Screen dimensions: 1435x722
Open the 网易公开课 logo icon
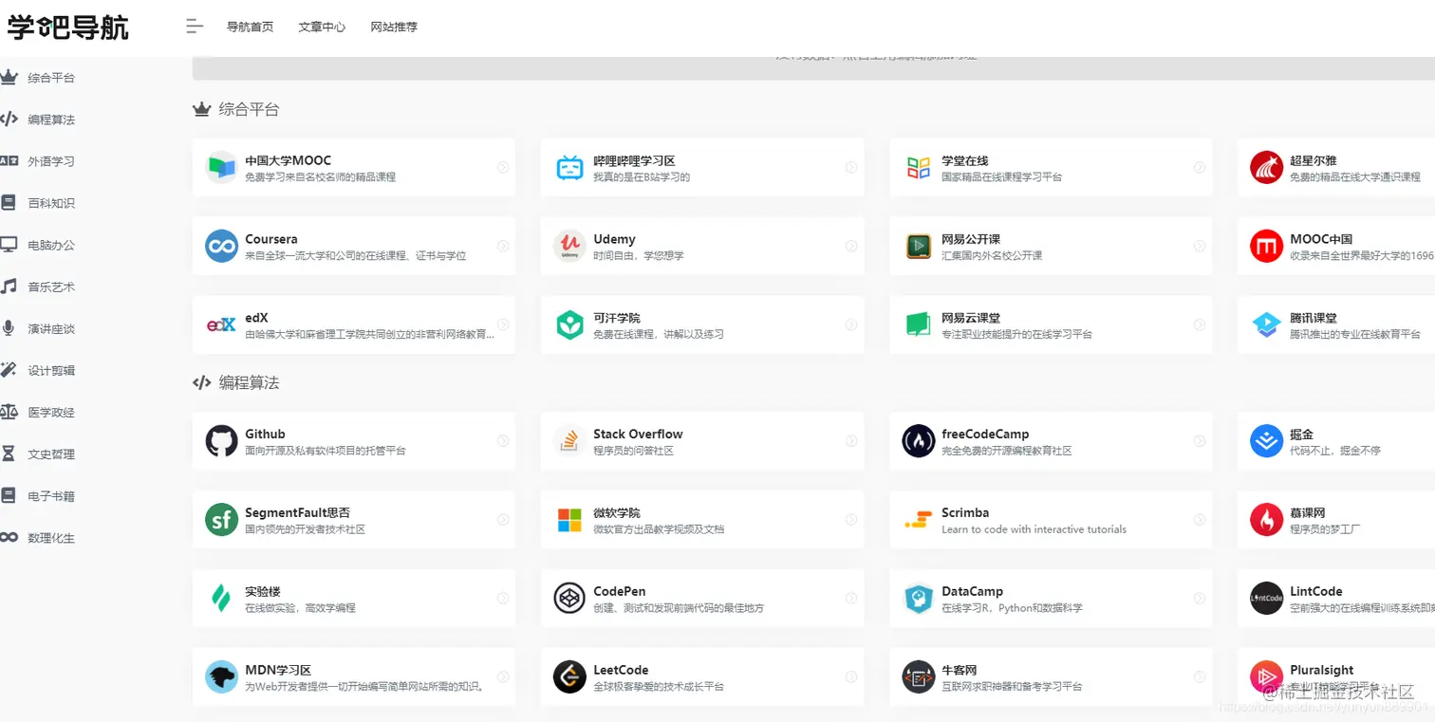[x=918, y=247]
